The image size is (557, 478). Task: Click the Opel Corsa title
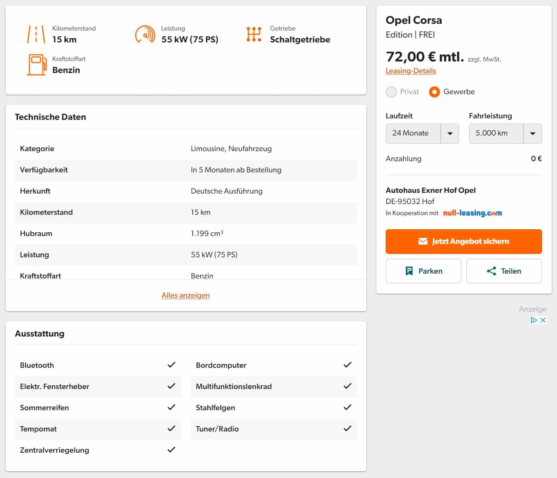tap(414, 20)
